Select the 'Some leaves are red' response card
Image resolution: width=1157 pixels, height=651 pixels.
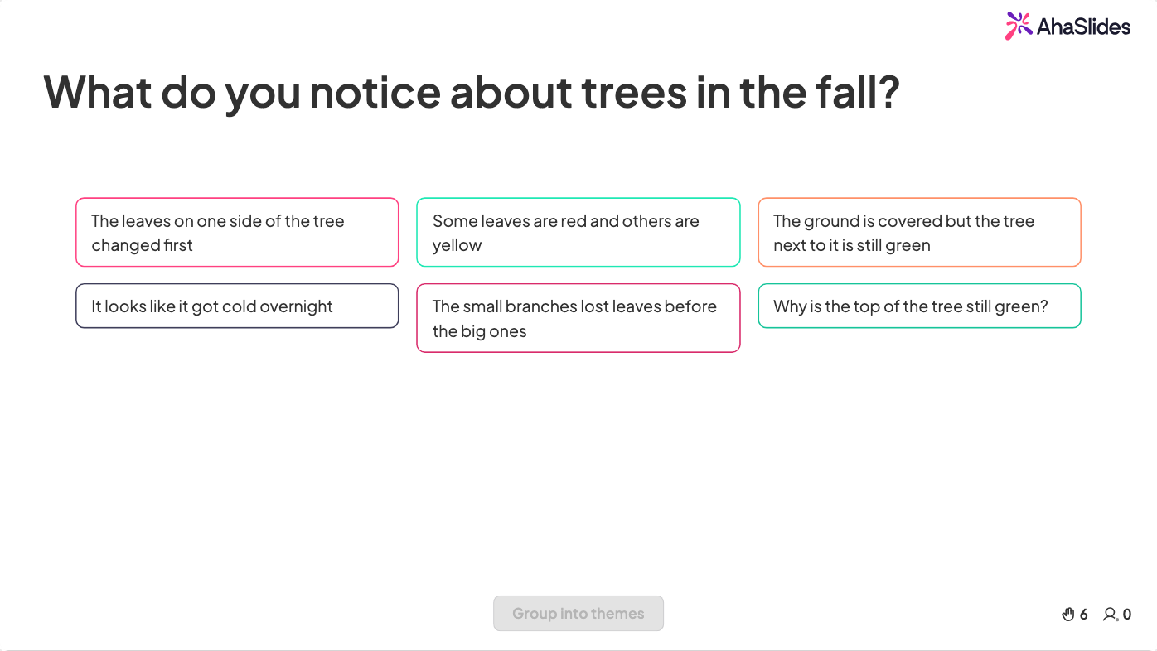tap(578, 232)
